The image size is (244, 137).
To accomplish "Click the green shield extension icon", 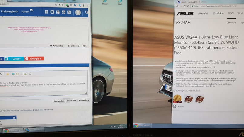I will (x=67, y=5).
